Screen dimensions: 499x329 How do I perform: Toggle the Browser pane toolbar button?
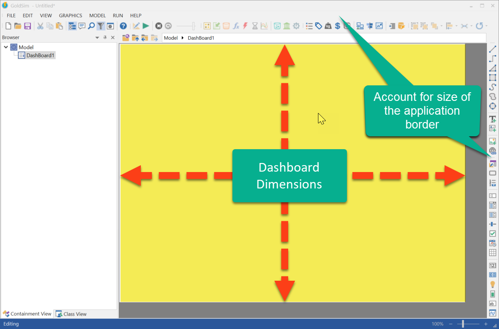(x=72, y=26)
